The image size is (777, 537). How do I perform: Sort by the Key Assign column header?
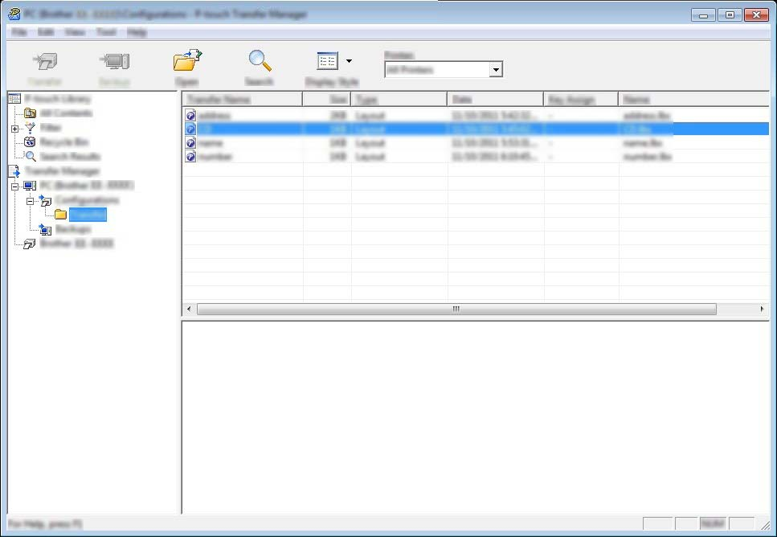tap(581, 99)
